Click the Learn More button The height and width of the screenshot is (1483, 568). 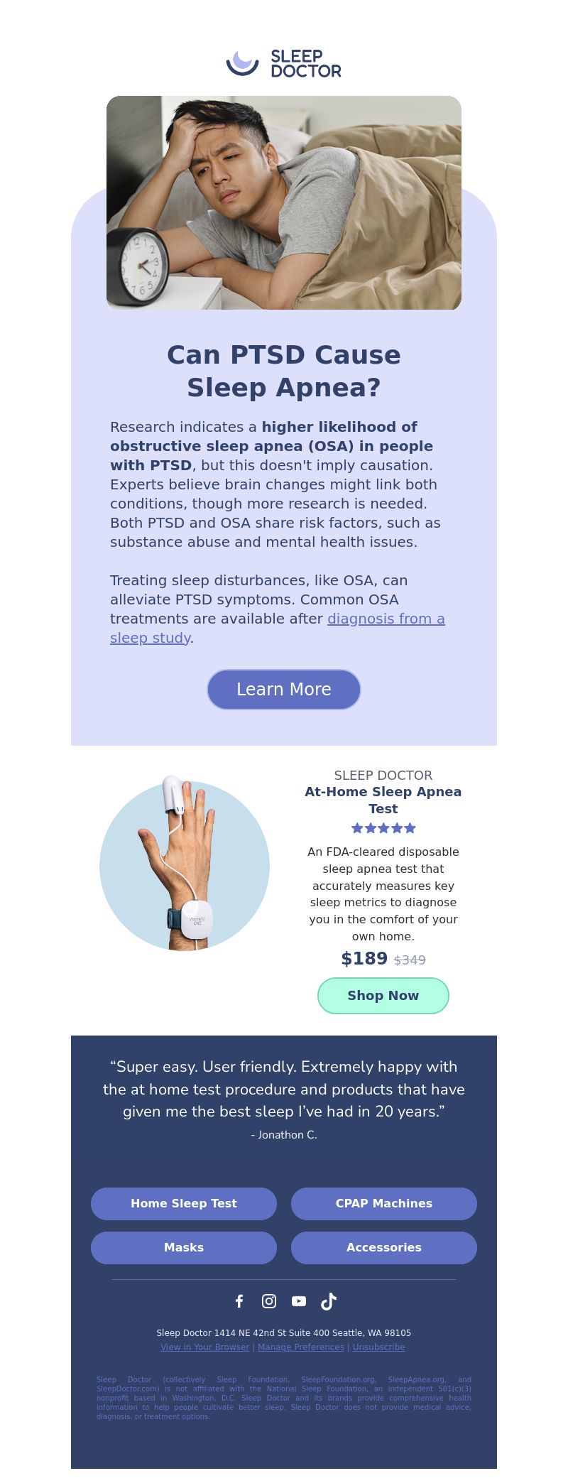click(x=284, y=689)
